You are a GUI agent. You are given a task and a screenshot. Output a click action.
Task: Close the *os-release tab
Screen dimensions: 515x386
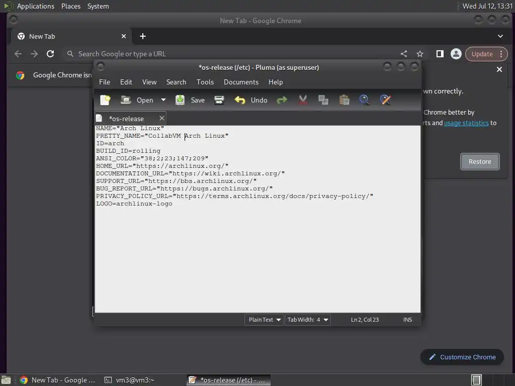(161, 118)
